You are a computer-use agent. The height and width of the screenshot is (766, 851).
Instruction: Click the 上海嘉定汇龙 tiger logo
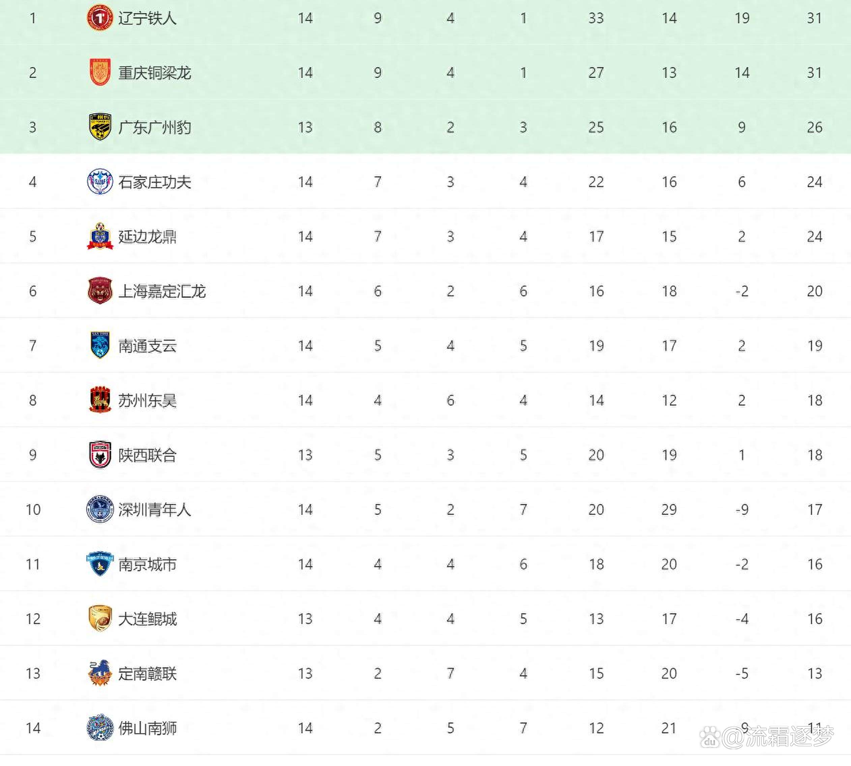(x=100, y=291)
